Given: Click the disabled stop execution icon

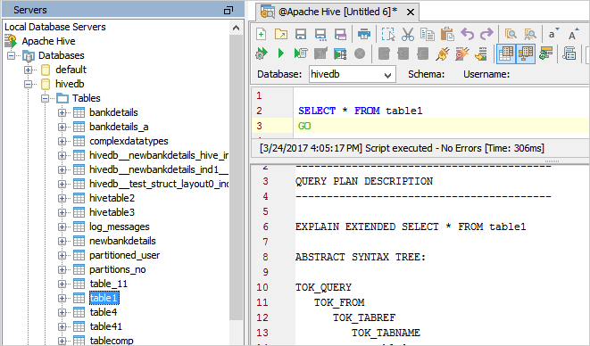Looking at the screenshot, I should pyautogui.click(x=360, y=54).
